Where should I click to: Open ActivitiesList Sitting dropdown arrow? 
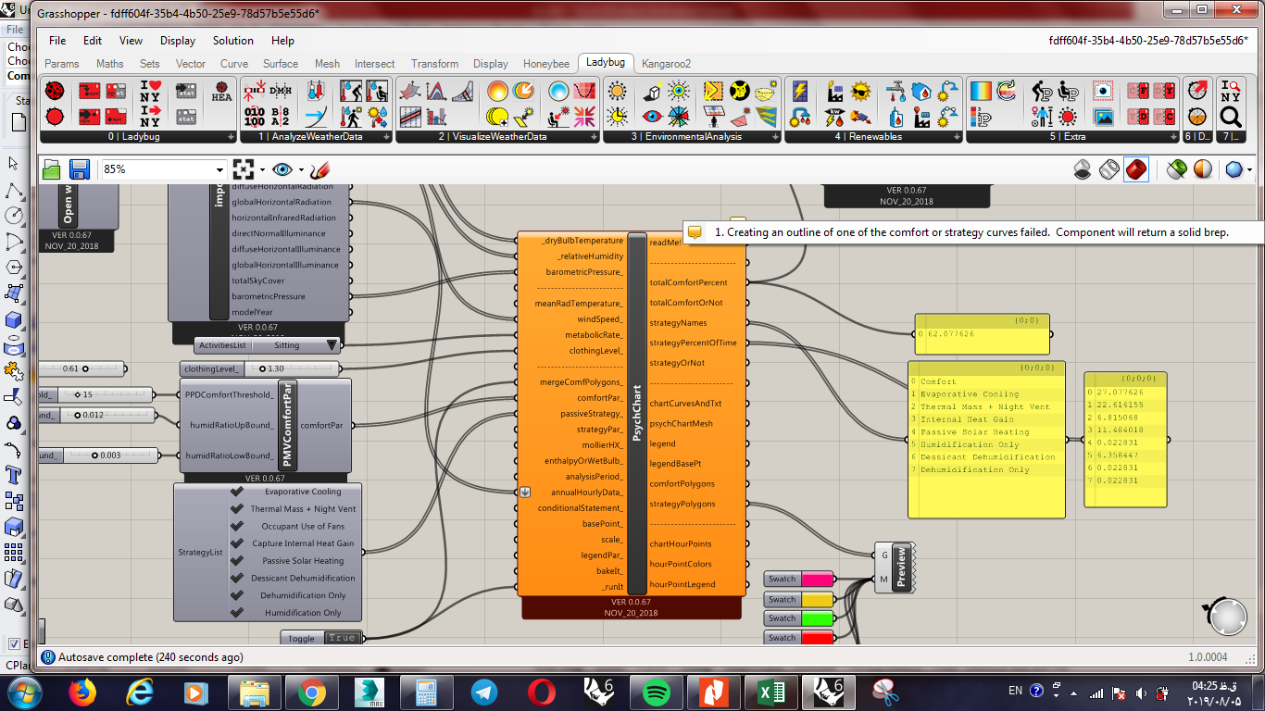[x=332, y=345]
